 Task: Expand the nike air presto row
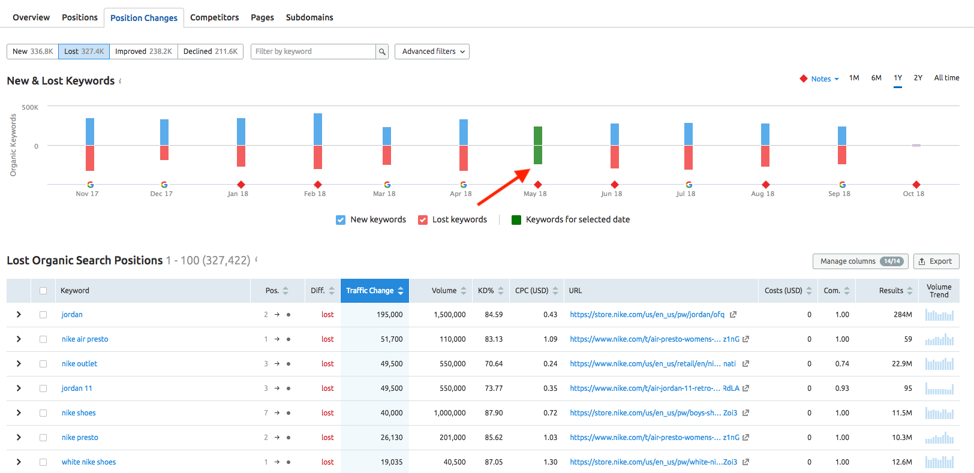(19, 339)
